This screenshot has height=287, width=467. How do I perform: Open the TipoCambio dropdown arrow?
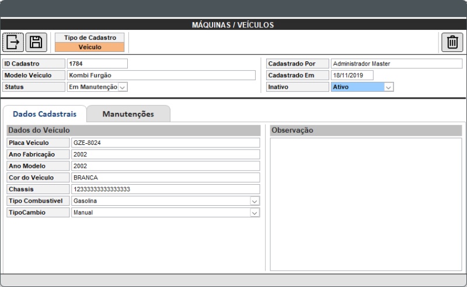pyautogui.click(x=254, y=213)
